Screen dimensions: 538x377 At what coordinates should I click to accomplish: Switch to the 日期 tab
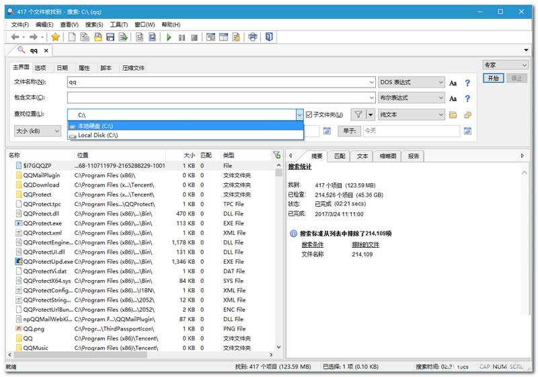coord(62,68)
